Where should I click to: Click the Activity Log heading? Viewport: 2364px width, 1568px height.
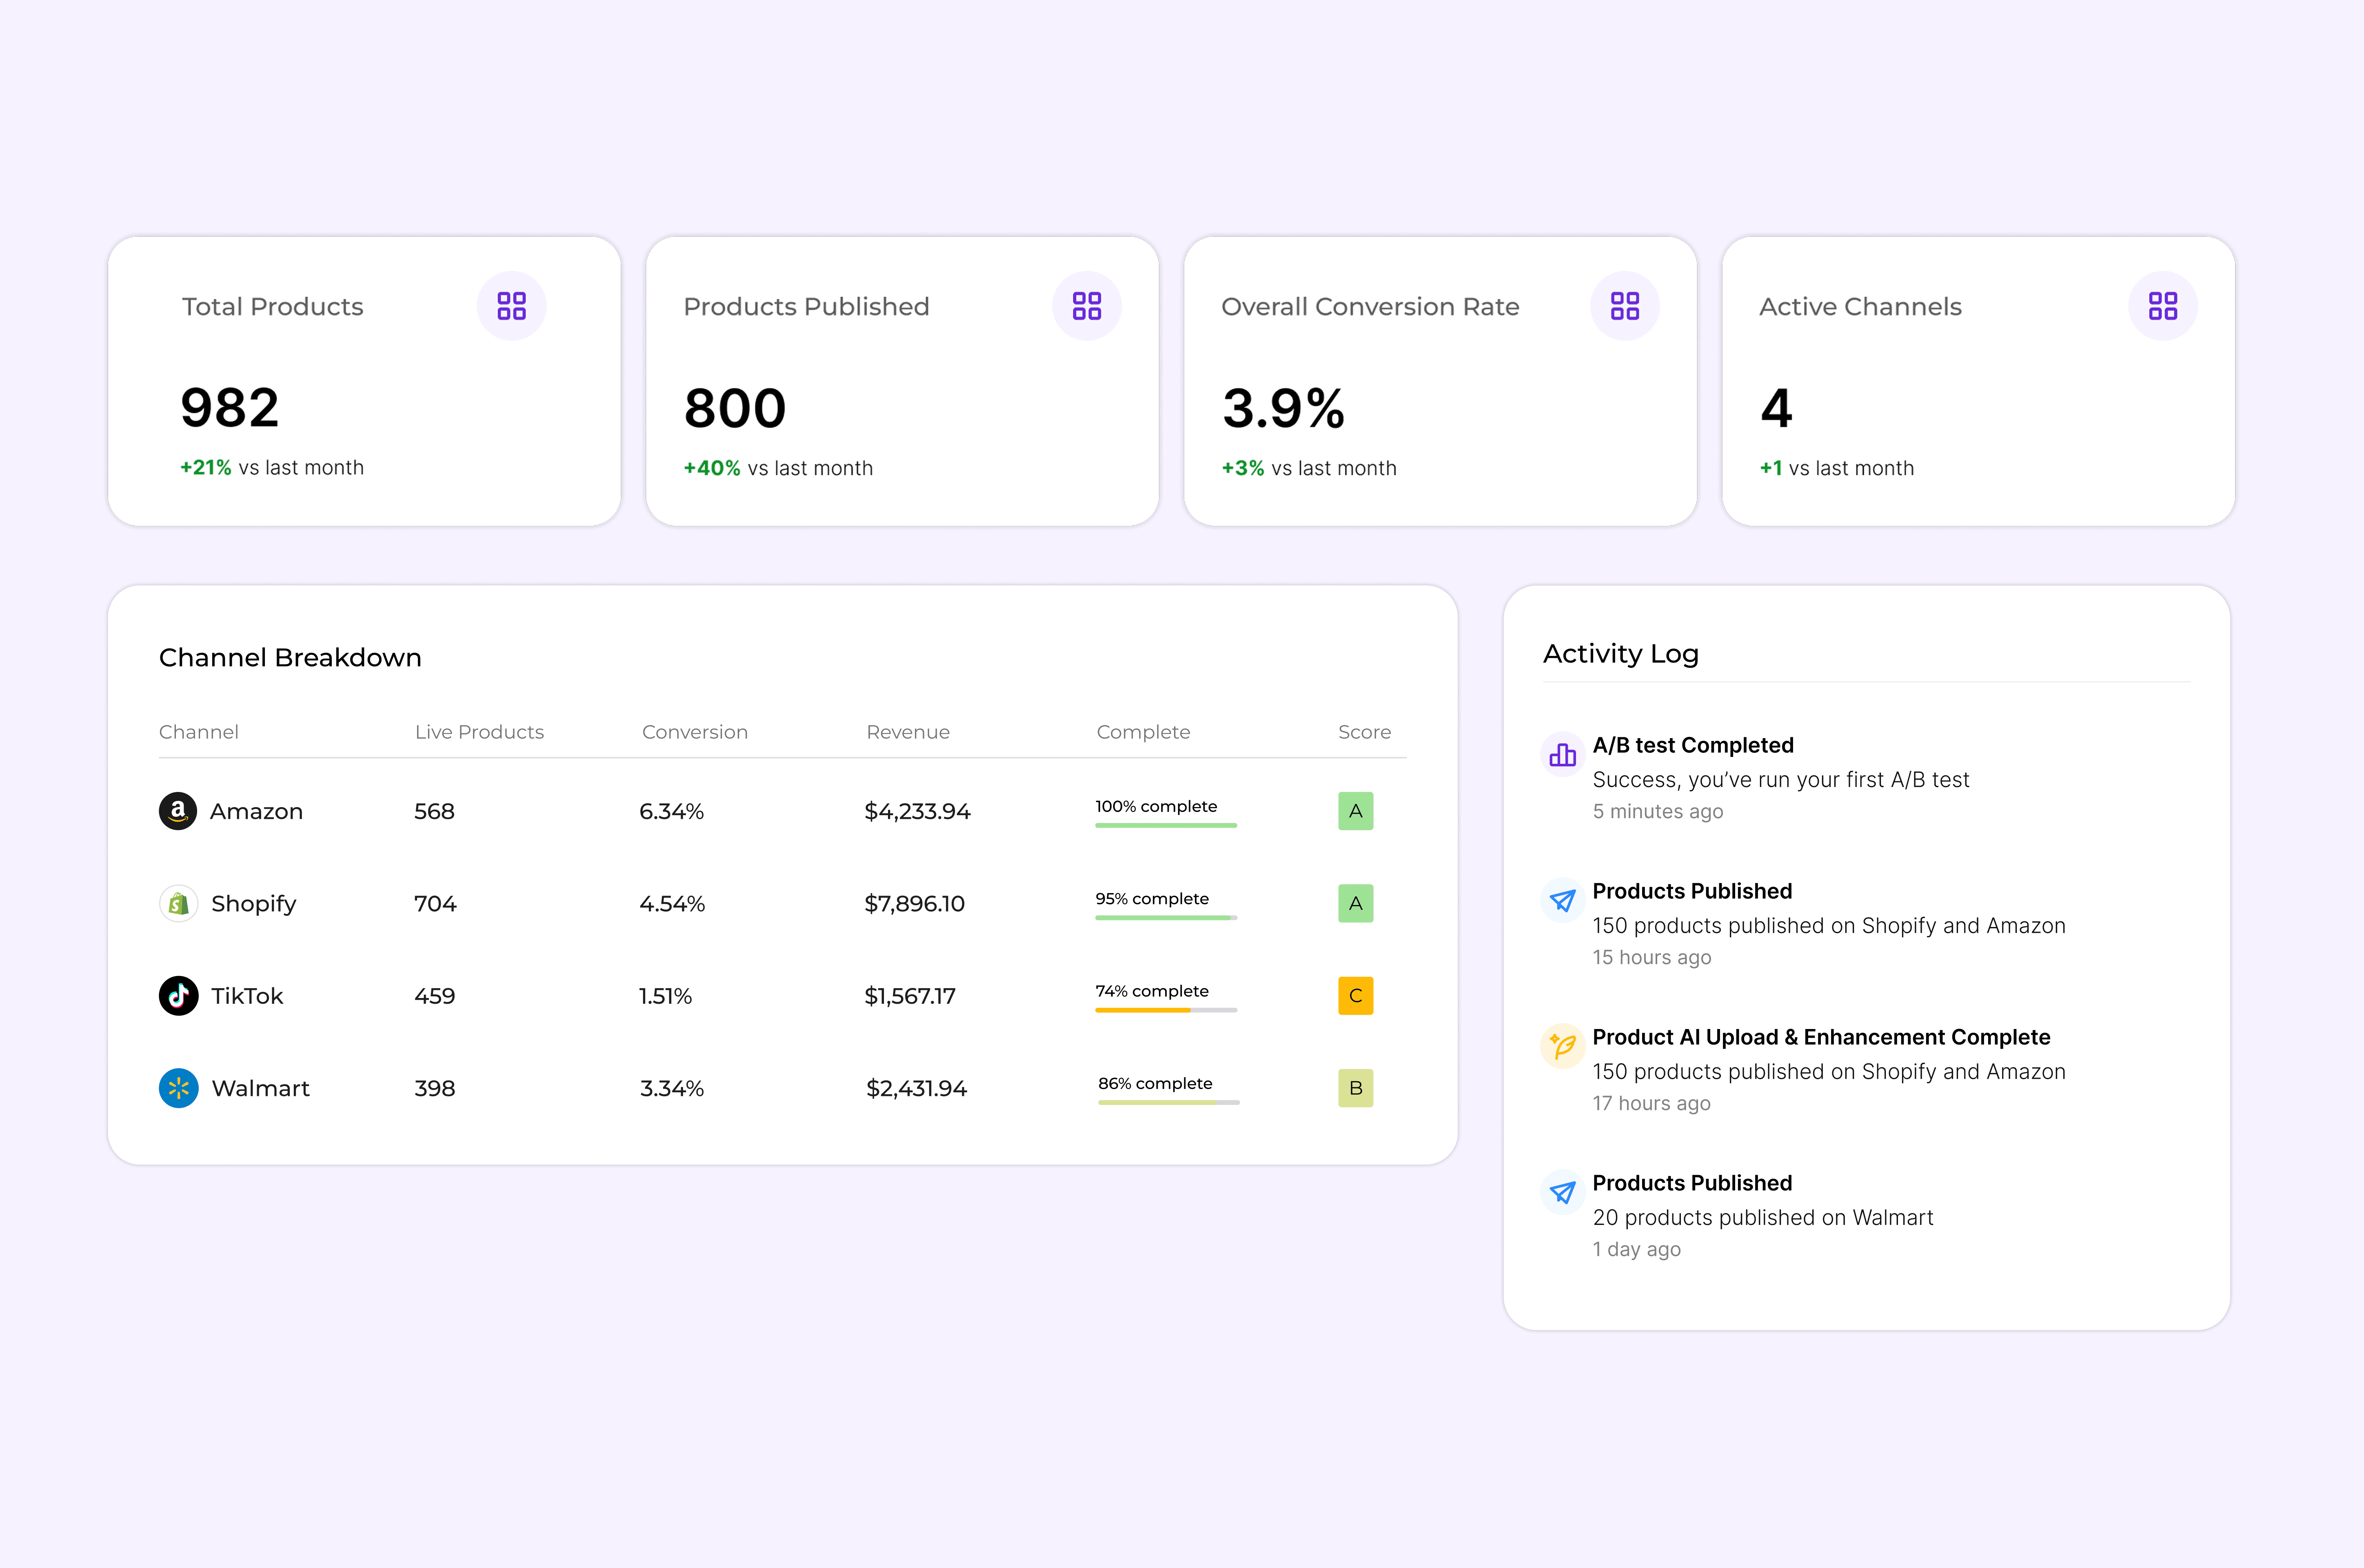(x=1621, y=654)
